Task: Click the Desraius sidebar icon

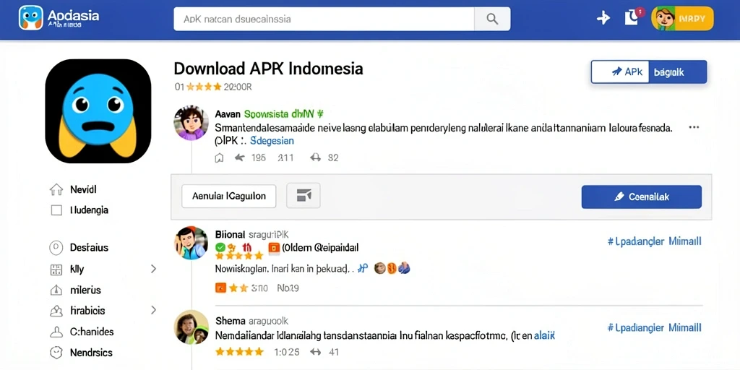Action: click(56, 247)
